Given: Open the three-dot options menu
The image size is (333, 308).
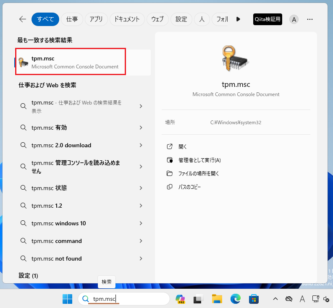Looking at the screenshot, I should coord(310,19).
